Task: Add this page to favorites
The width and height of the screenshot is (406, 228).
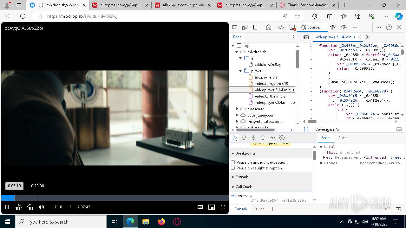Action: [x=297, y=16]
